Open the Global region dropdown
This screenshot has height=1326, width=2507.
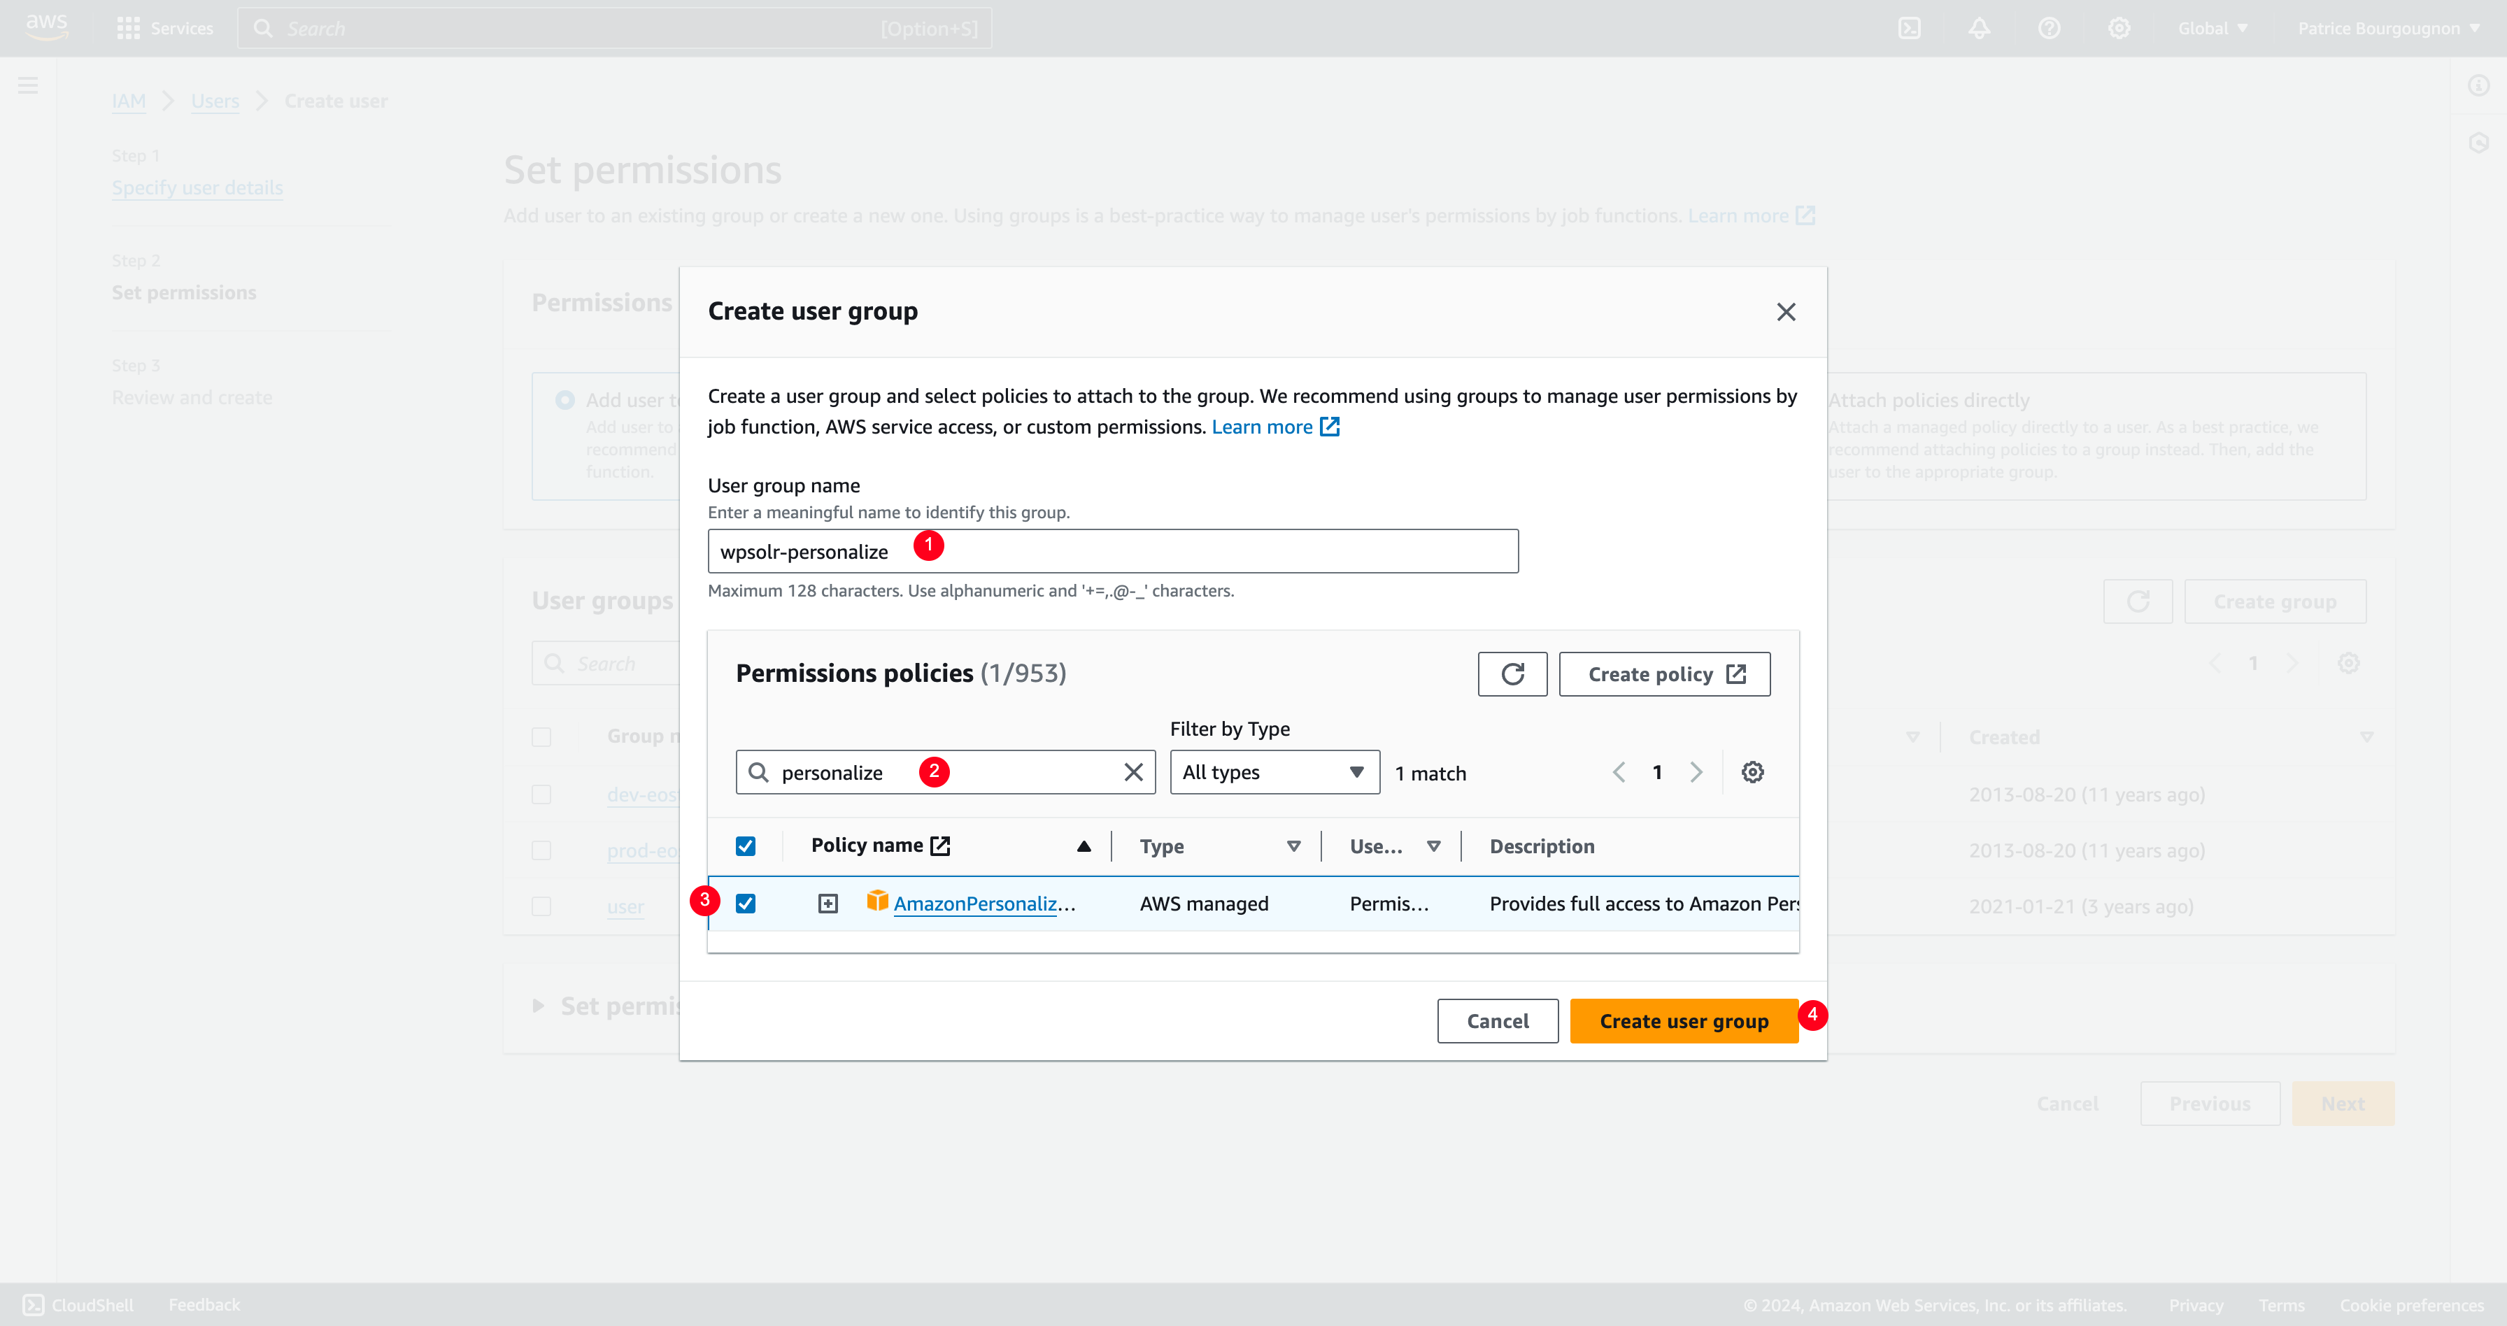pos(2213,28)
